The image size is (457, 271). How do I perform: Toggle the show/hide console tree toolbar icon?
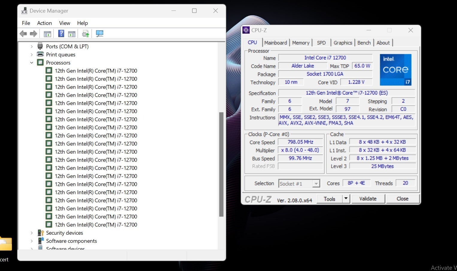(x=47, y=34)
